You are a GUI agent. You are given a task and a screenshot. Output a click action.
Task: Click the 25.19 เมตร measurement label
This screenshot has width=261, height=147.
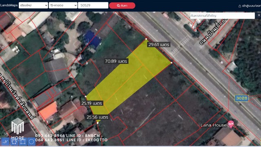(x=91, y=103)
